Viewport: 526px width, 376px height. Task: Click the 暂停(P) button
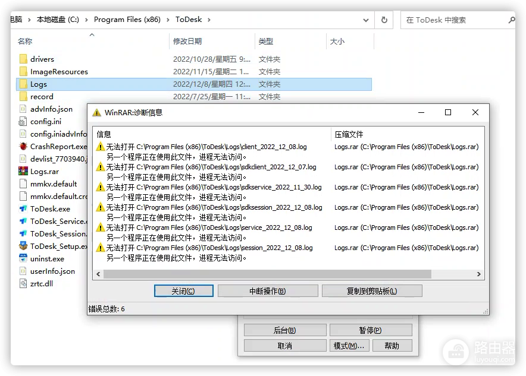tap(371, 330)
